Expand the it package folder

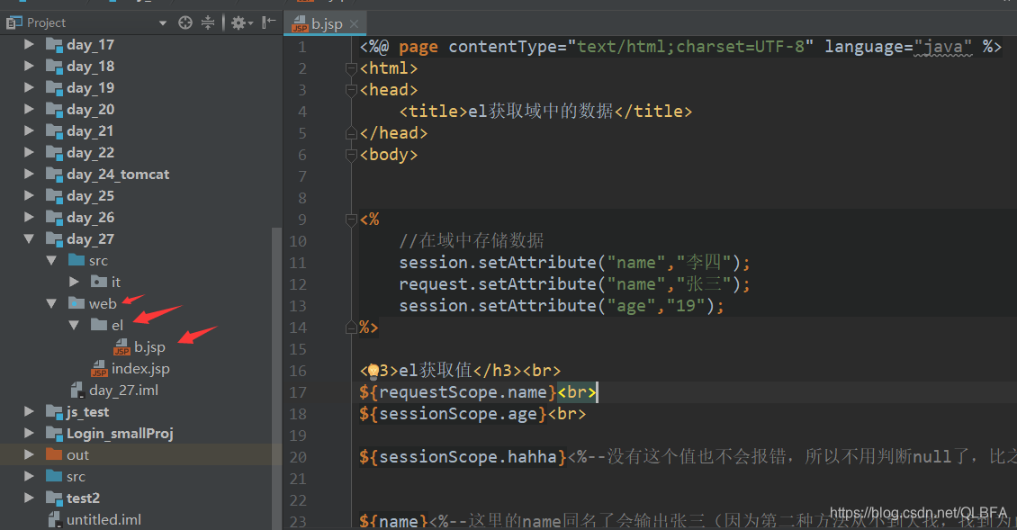(74, 282)
